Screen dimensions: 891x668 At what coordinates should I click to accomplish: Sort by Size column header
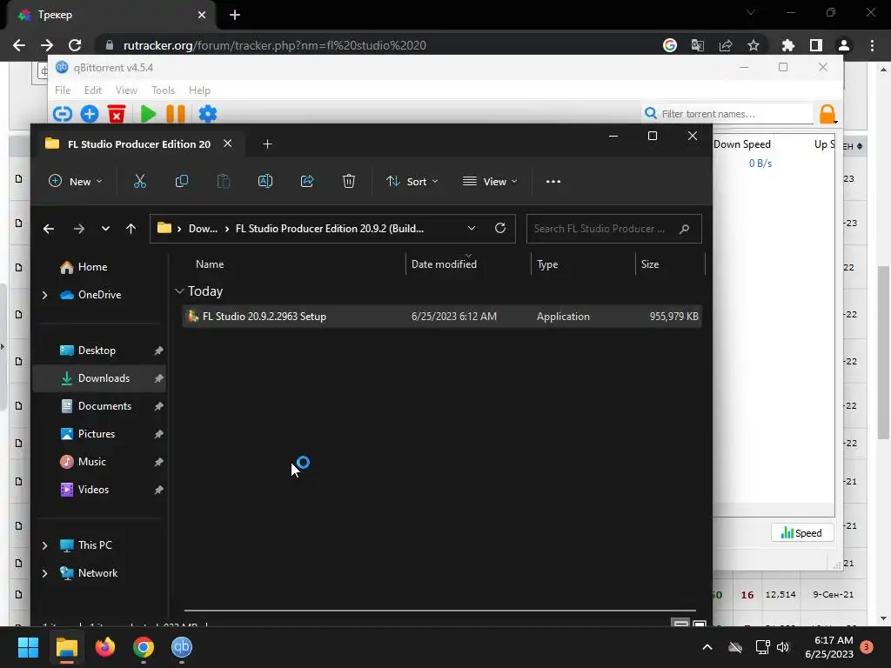pyautogui.click(x=650, y=264)
